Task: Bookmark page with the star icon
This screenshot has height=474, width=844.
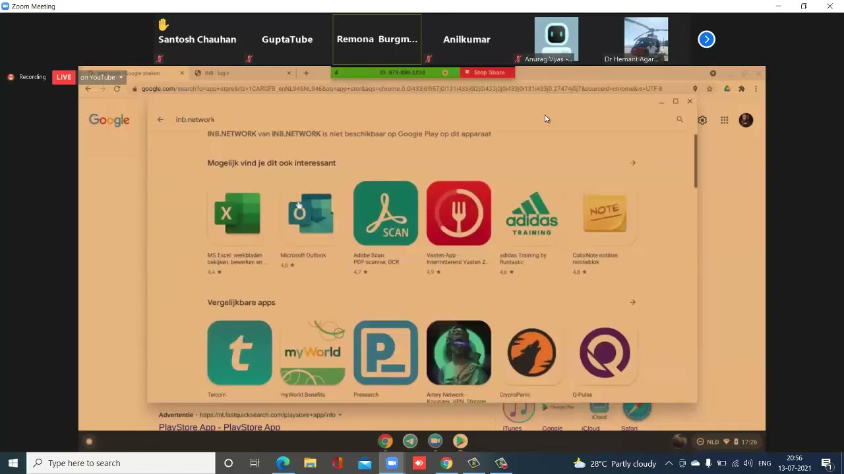Action: click(x=709, y=89)
